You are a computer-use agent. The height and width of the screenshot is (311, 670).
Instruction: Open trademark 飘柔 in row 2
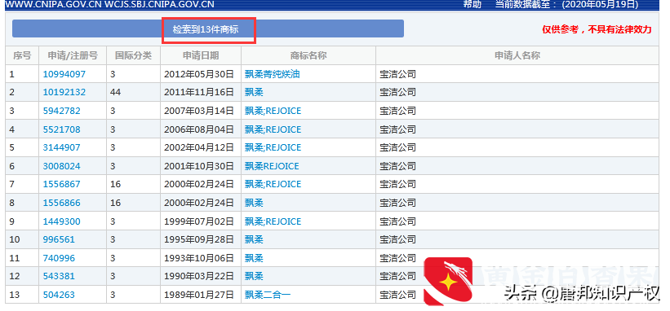[254, 92]
